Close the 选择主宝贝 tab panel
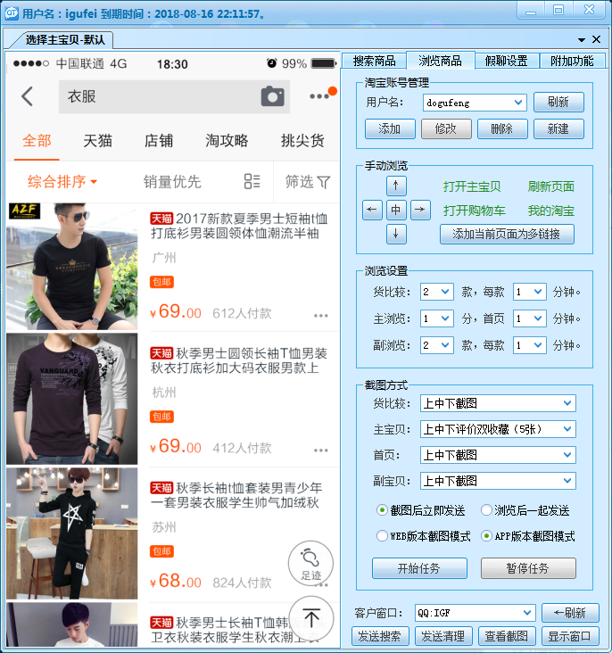The image size is (612, 653). point(597,39)
